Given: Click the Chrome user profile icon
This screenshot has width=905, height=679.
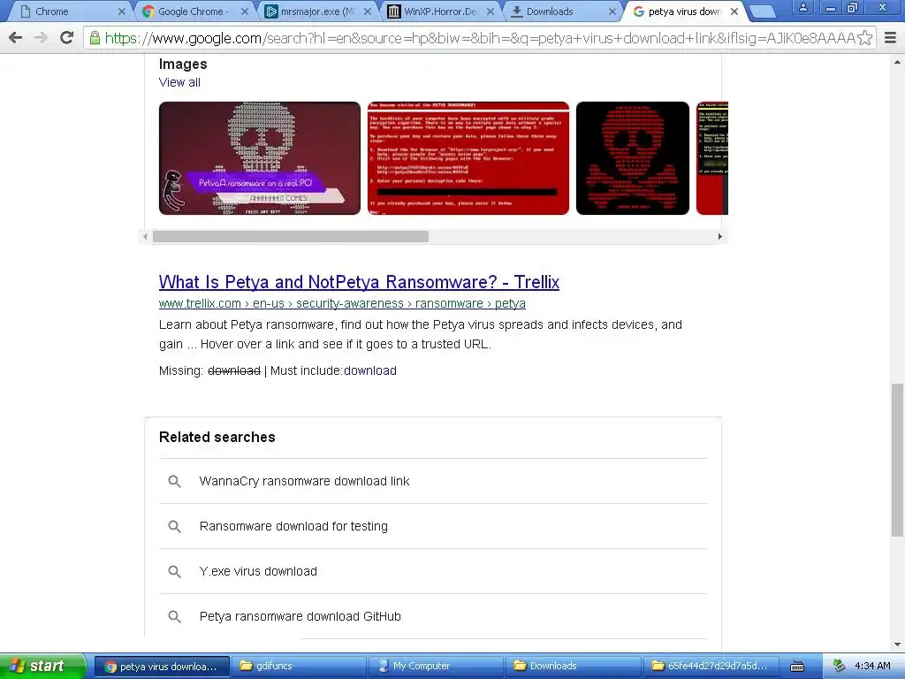Looking at the screenshot, I should tap(802, 7).
